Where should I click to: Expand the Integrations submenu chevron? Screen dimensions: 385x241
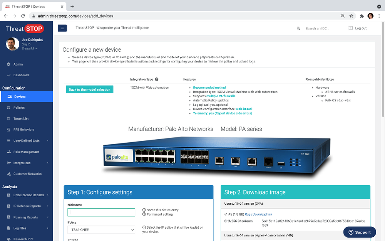[x=48, y=163]
